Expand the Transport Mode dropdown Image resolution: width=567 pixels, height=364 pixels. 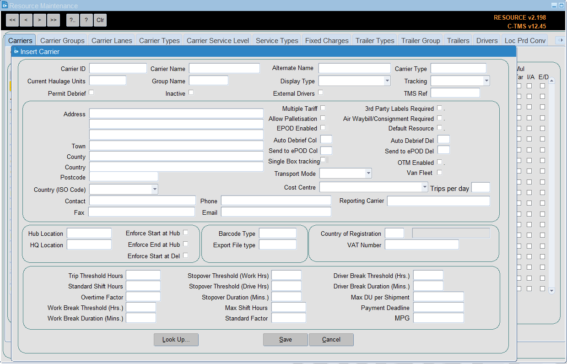[368, 174]
